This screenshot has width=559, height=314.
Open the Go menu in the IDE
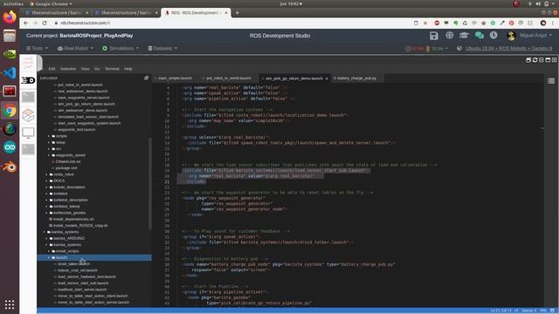[x=97, y=69]
